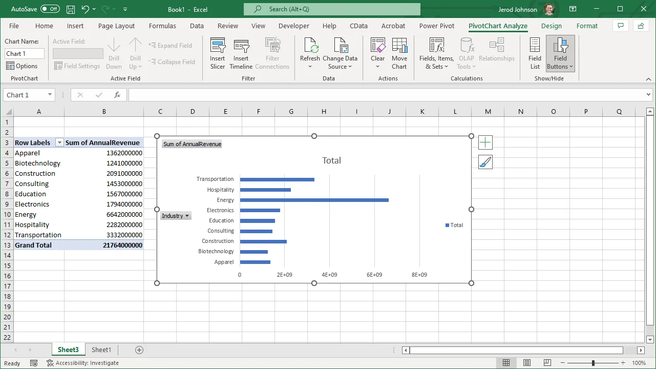The width and height of the screenshot is (656, 369).
Task: Toggle the AutoSave switch
Action: pyautogui.click(x=50, y=9)
